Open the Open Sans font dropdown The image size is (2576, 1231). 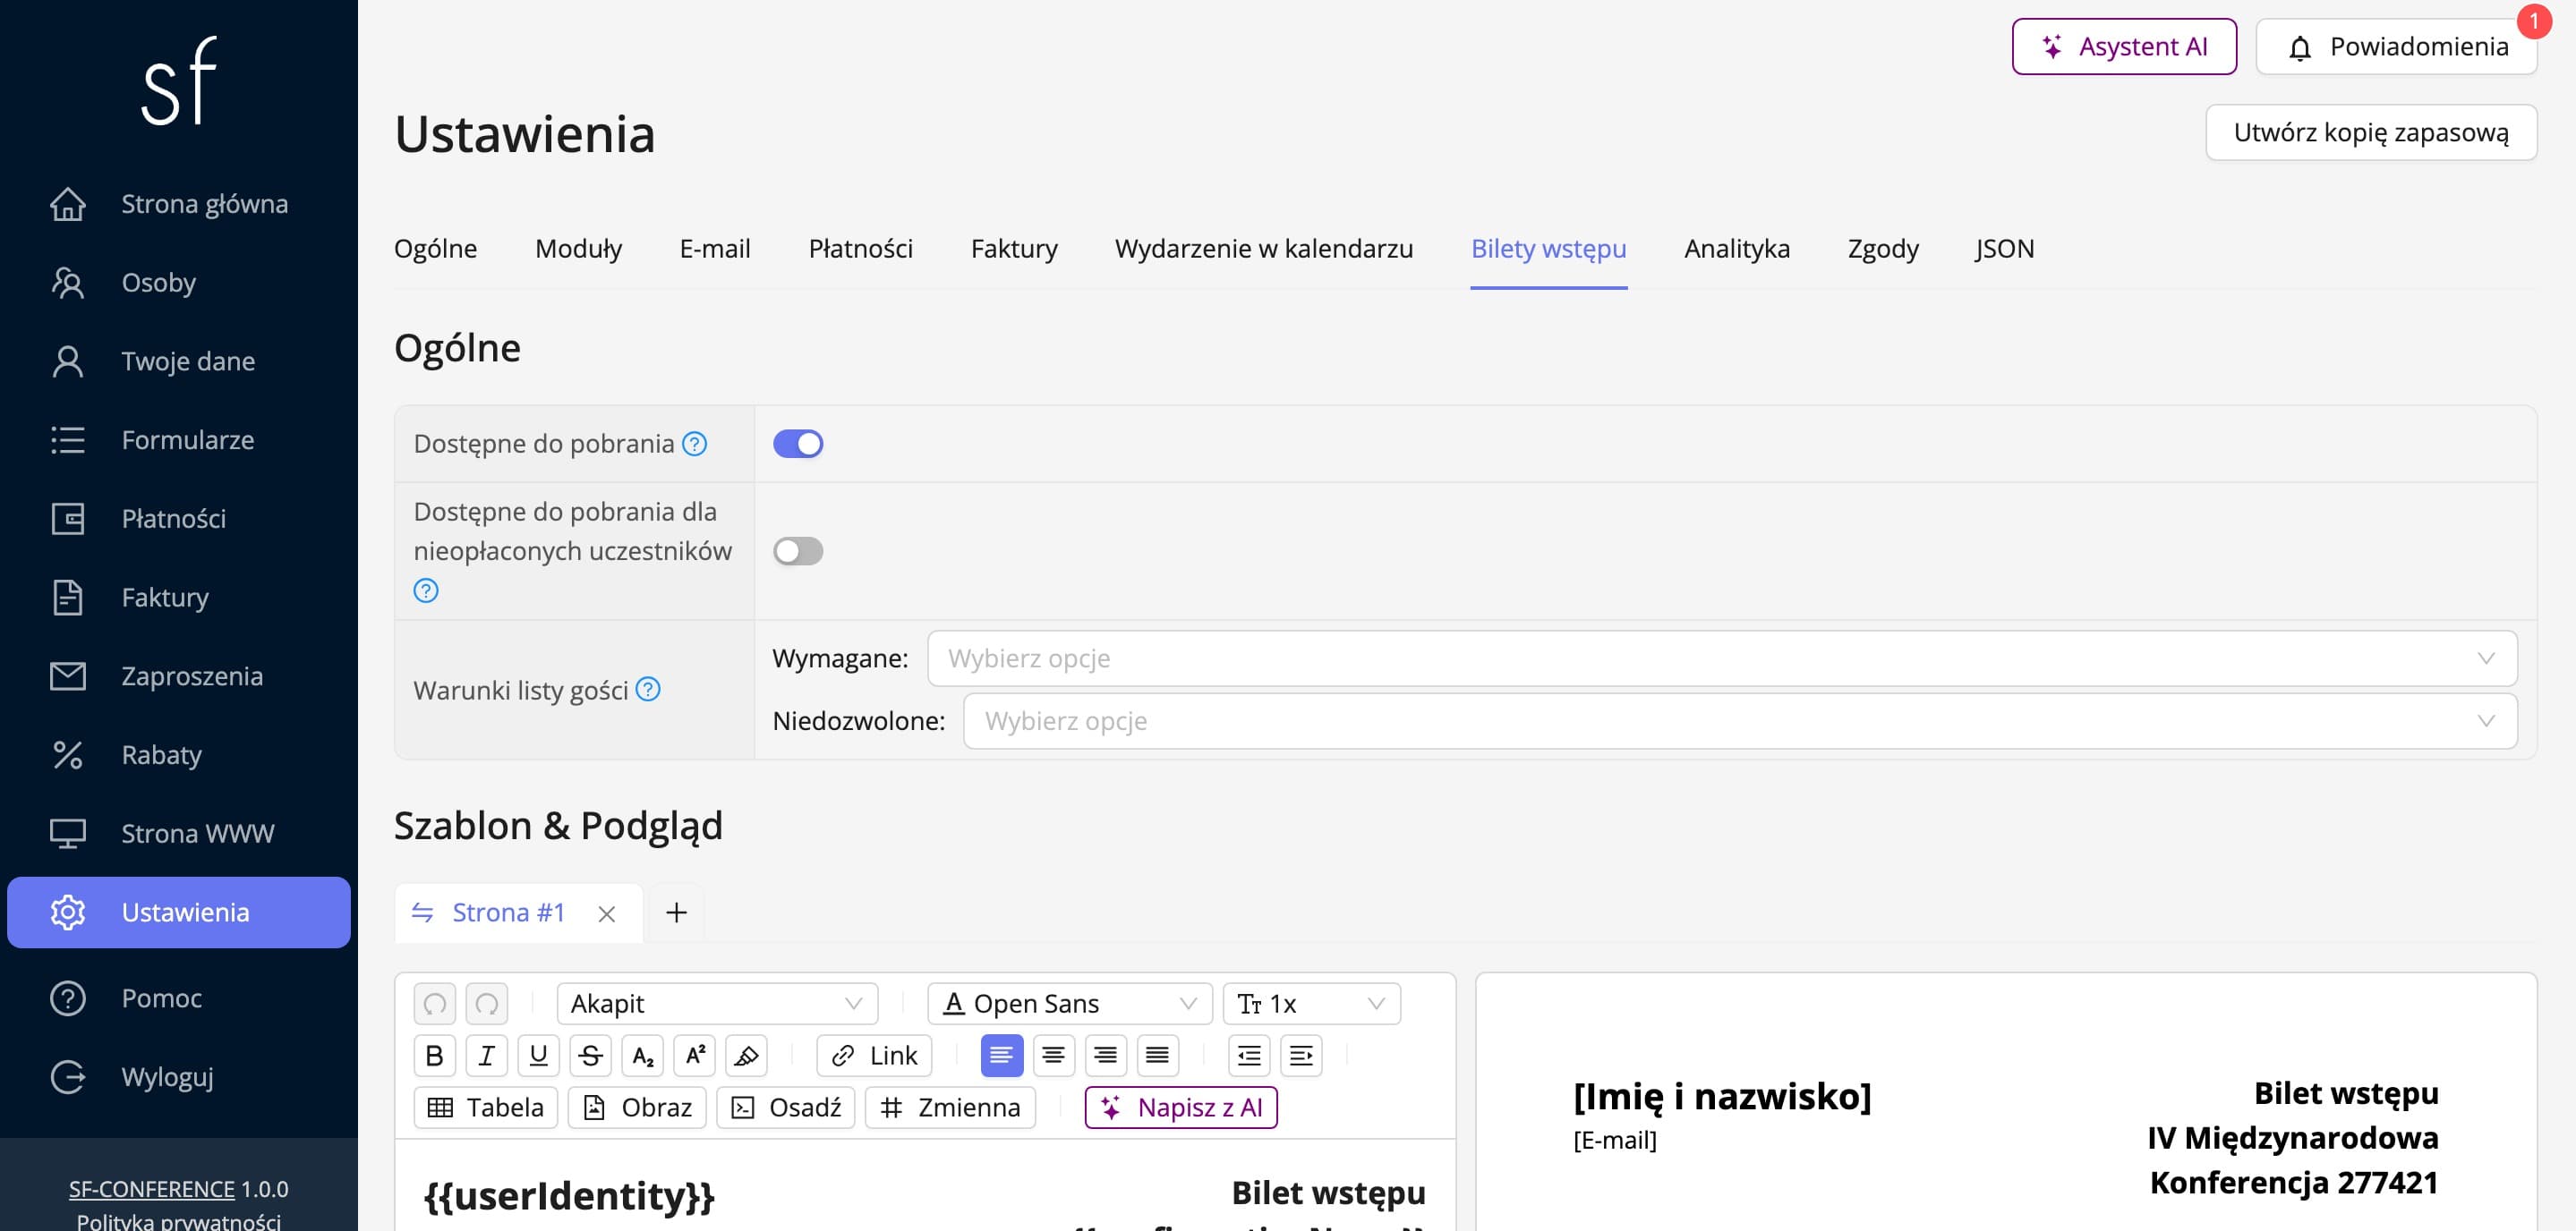1070,1003
